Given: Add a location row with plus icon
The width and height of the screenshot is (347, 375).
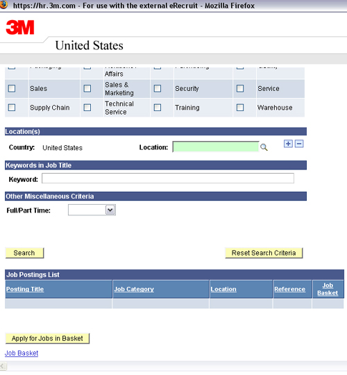Looking at the screenshot, I should (288, 144).
